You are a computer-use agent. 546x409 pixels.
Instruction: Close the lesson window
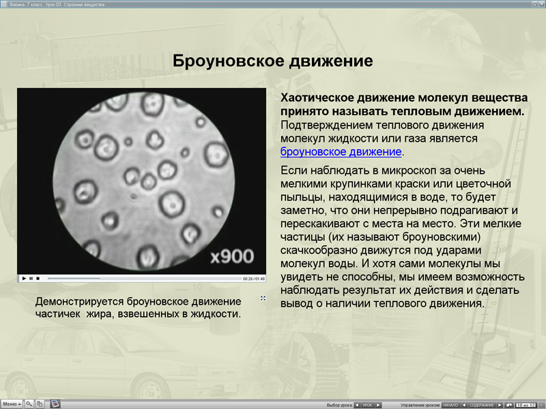click(541, 4)
